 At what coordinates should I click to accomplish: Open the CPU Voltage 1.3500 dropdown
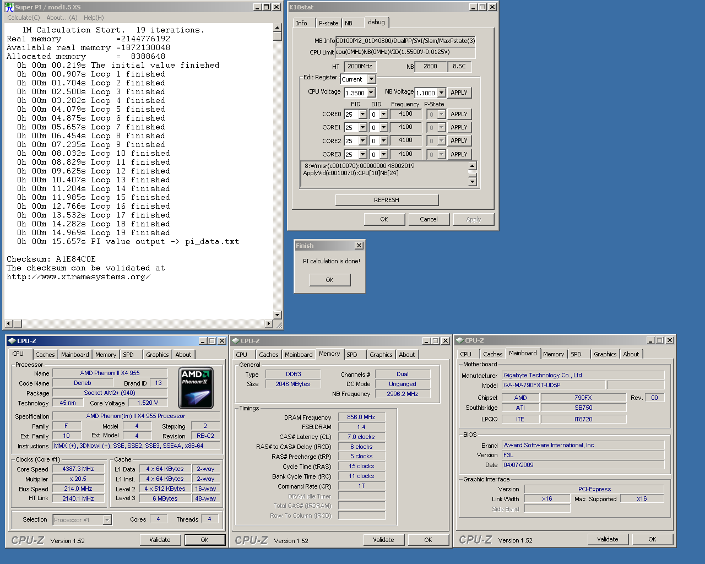tap(371, 93)
